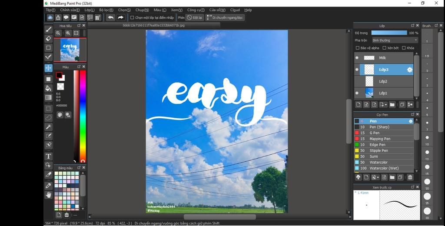This screenshot has height=226, width=445.
Task: Add a new layer in Lớp panel
Action: point(359,104)
